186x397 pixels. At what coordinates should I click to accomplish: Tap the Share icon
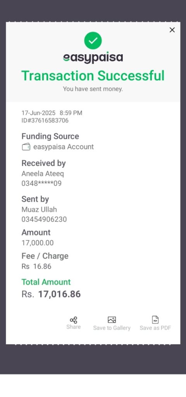(74, 320)
